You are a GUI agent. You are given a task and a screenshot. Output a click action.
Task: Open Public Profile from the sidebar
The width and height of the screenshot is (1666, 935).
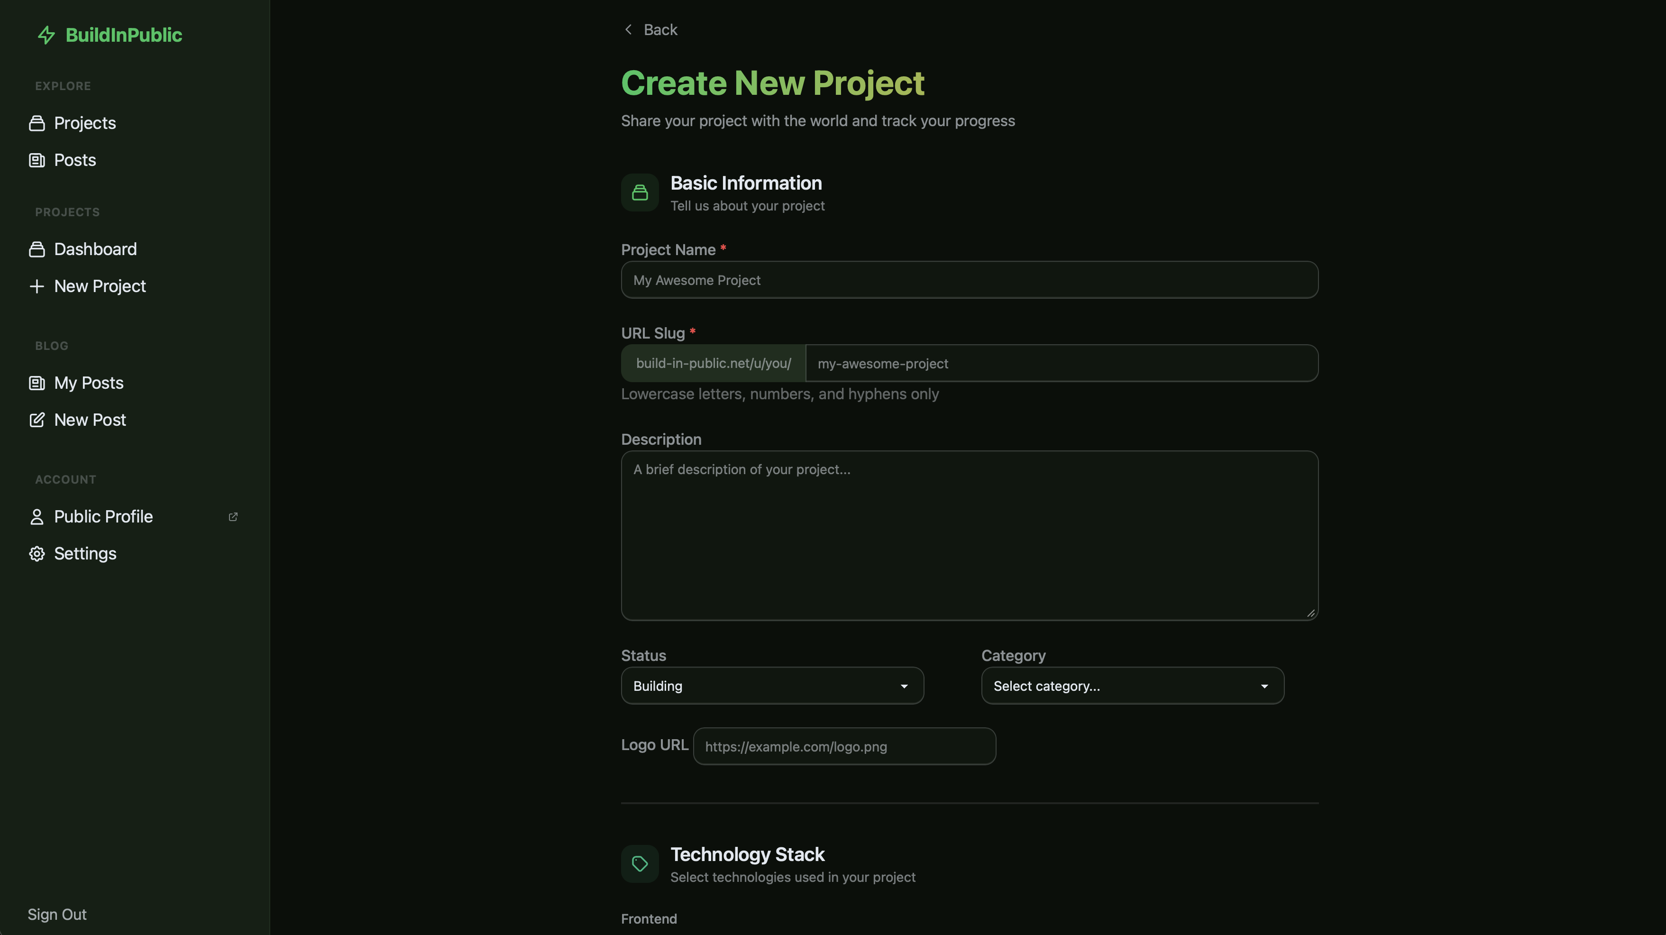103,517
